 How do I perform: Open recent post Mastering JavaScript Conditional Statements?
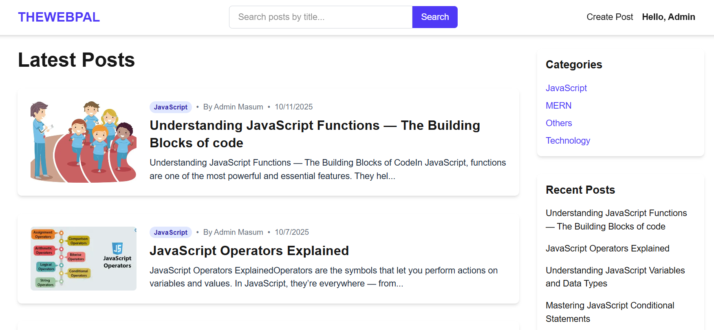[610, 312]
